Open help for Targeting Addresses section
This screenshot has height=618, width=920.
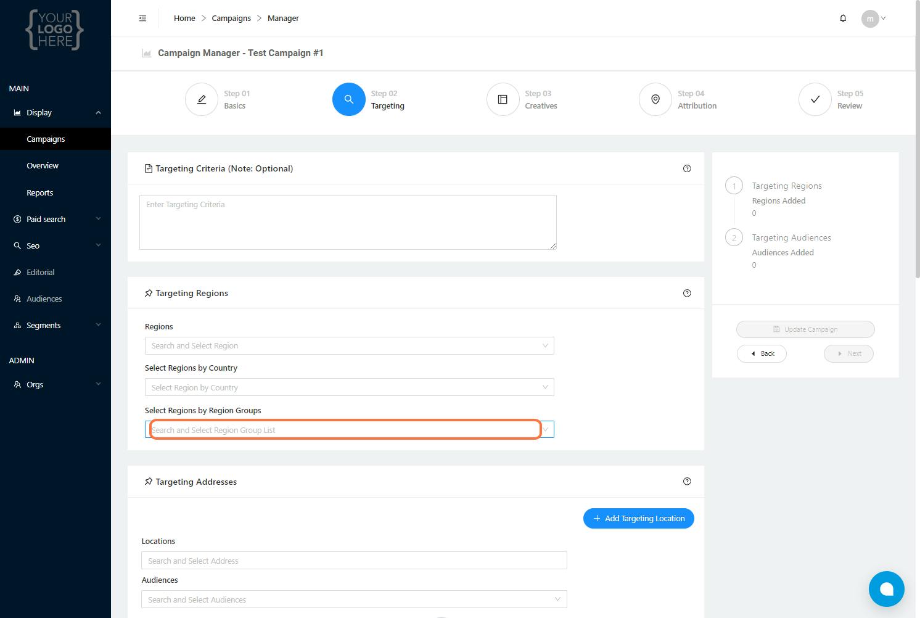pyautogui.click(x=687, y=481)
